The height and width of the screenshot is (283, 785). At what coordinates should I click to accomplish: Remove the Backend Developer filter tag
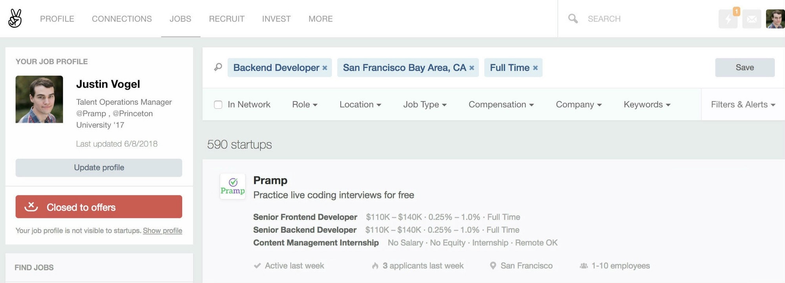tap(325, 68)
